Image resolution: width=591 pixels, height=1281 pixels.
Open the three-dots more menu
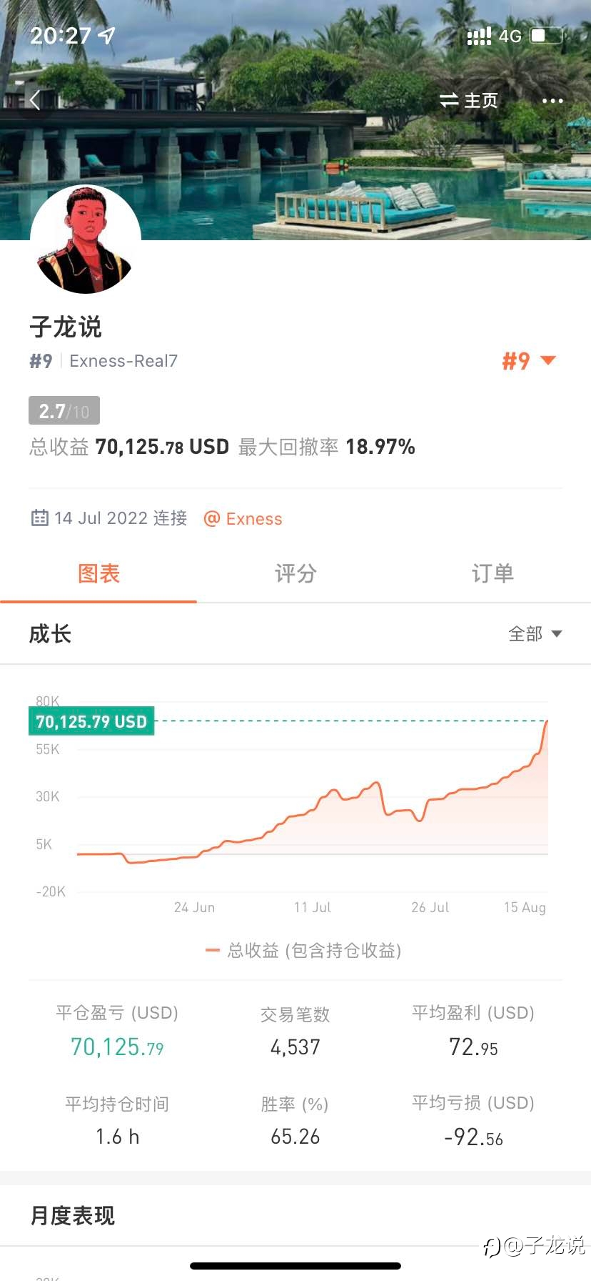point(552,101)
